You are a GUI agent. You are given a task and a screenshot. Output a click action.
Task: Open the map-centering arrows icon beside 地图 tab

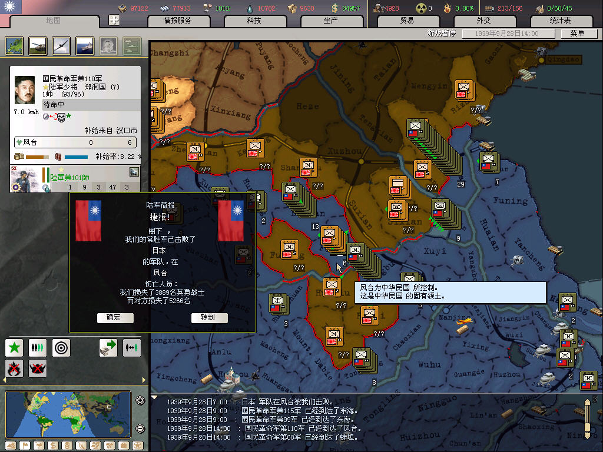click(x=114, y=20)
